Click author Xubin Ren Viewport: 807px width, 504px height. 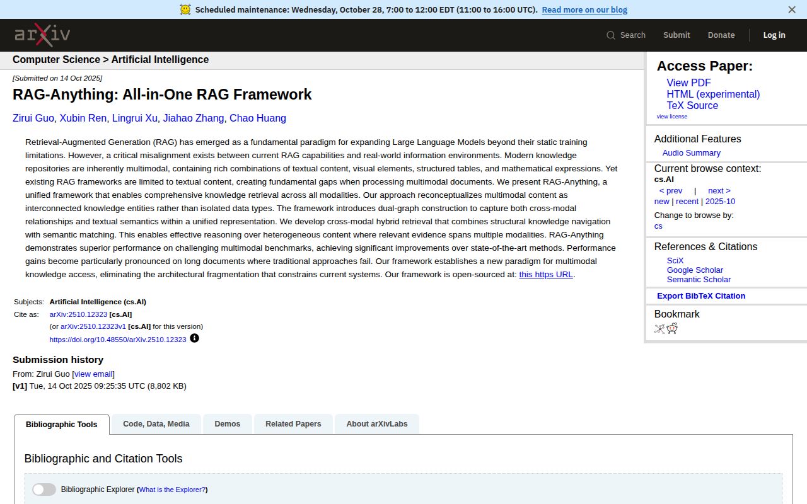[83, 118]
